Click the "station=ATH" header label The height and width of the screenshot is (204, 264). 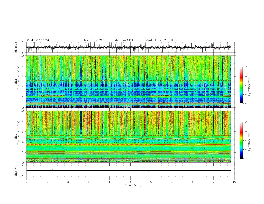(124, 40)
